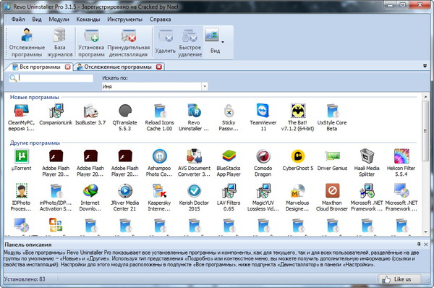Click the Новые программы group header
Viewport: 434px width, 288px height.
[x=34, y=97]
